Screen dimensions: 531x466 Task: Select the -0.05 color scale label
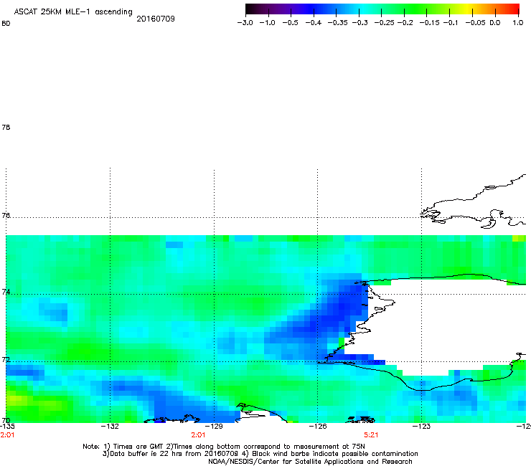click(475, 23)
